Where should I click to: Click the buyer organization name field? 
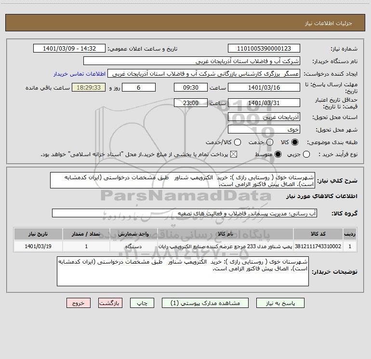click(192, 61)
